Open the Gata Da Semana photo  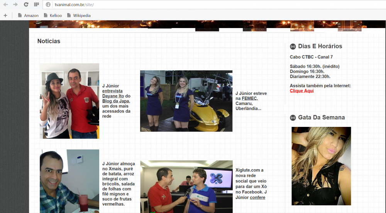pos(321,166)
